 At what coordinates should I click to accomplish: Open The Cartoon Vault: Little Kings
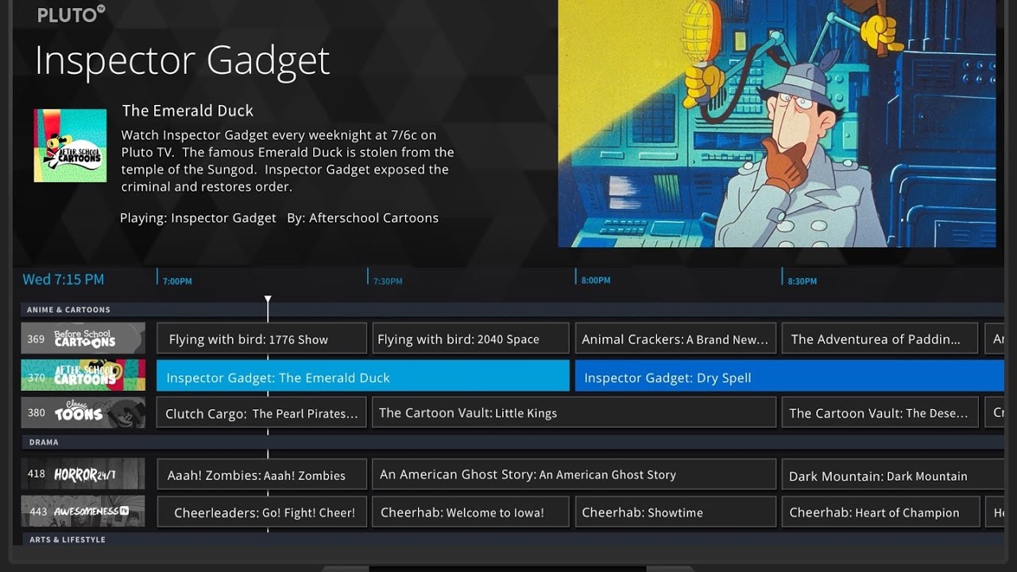point(574,413)
